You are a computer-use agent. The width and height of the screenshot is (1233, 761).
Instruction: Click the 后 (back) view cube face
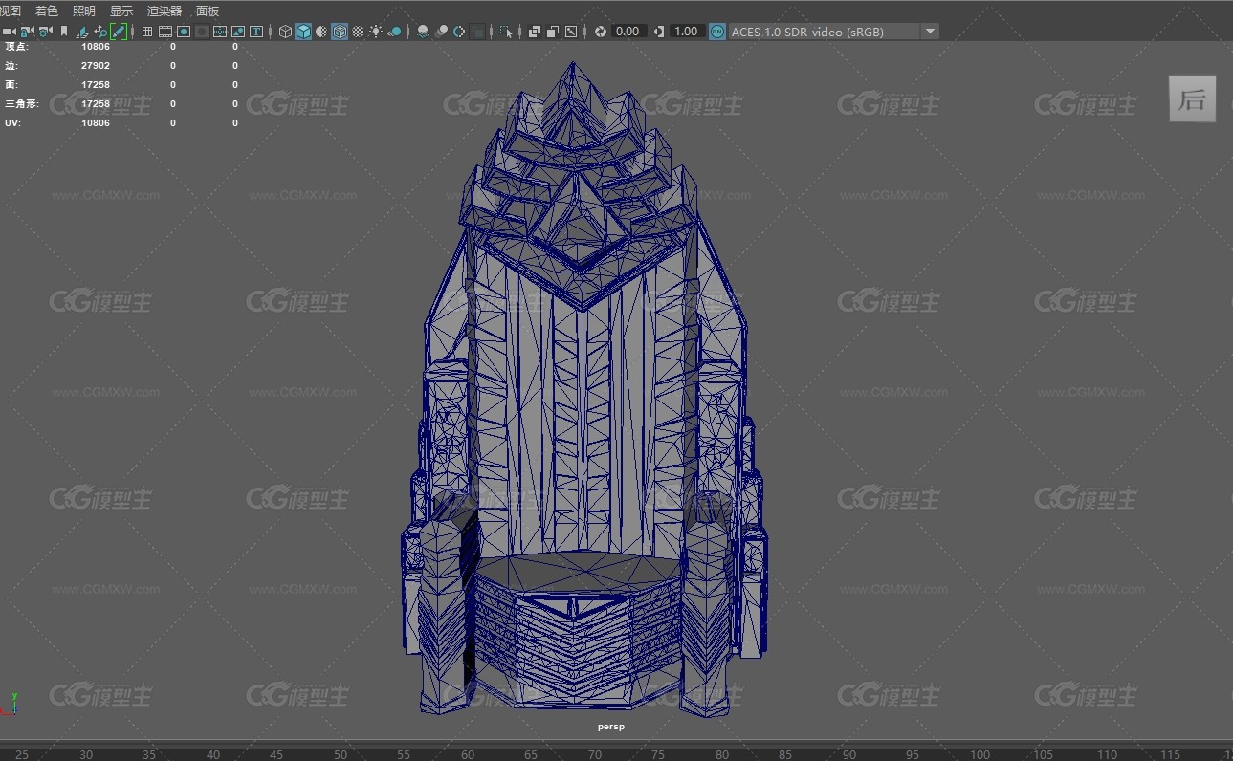1192,99
